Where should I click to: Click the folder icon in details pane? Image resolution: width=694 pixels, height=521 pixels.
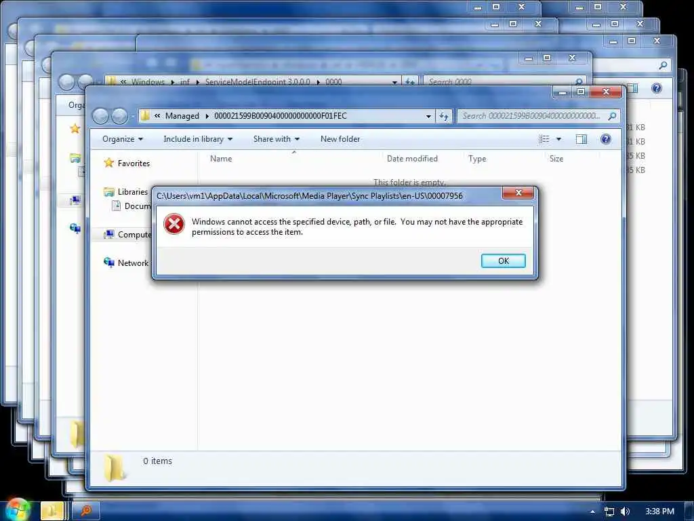coord(115,468)
